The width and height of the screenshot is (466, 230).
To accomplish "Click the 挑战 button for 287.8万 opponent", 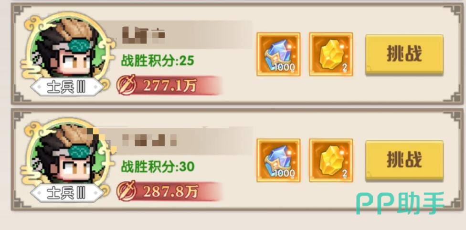I will point(404,160).
